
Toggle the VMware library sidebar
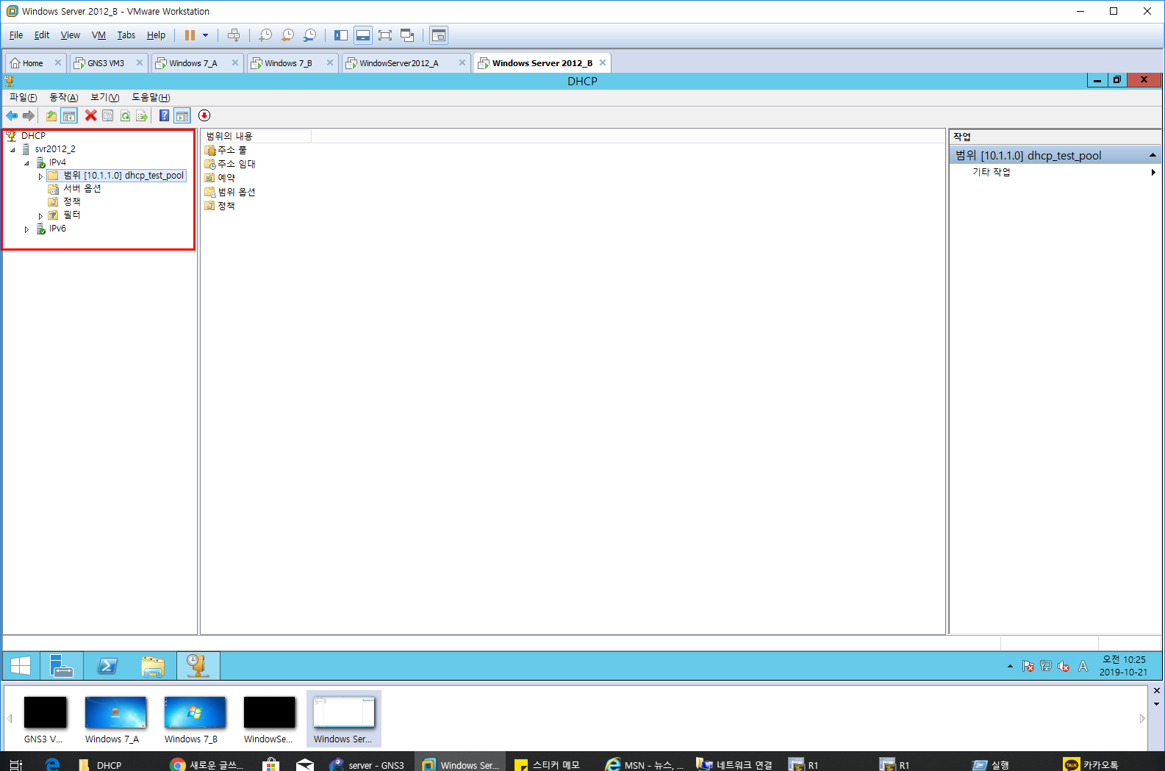(x=341, y=35)
